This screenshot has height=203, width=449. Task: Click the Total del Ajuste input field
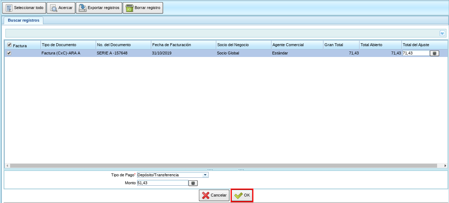(x=416, y=53)
